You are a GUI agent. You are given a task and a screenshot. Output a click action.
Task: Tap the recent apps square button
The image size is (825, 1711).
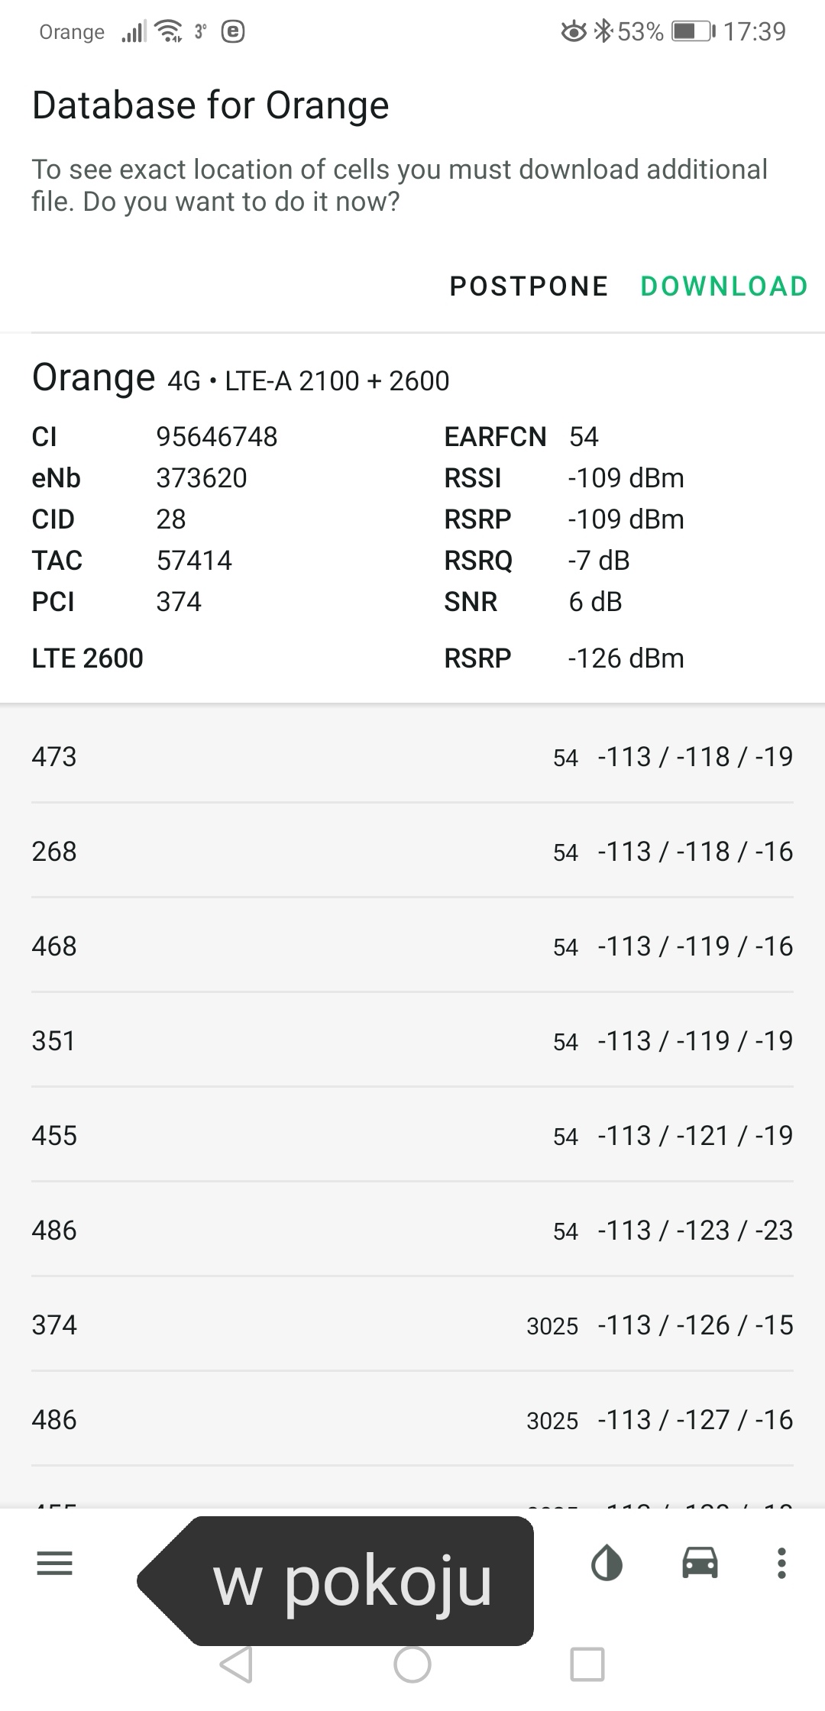tap(587, 1663)
